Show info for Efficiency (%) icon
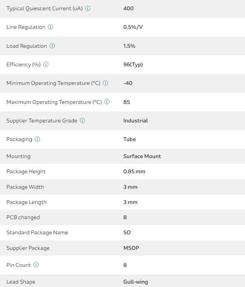Image resolution: width=245 pixels, height=287 pixels. coord(46,64)
